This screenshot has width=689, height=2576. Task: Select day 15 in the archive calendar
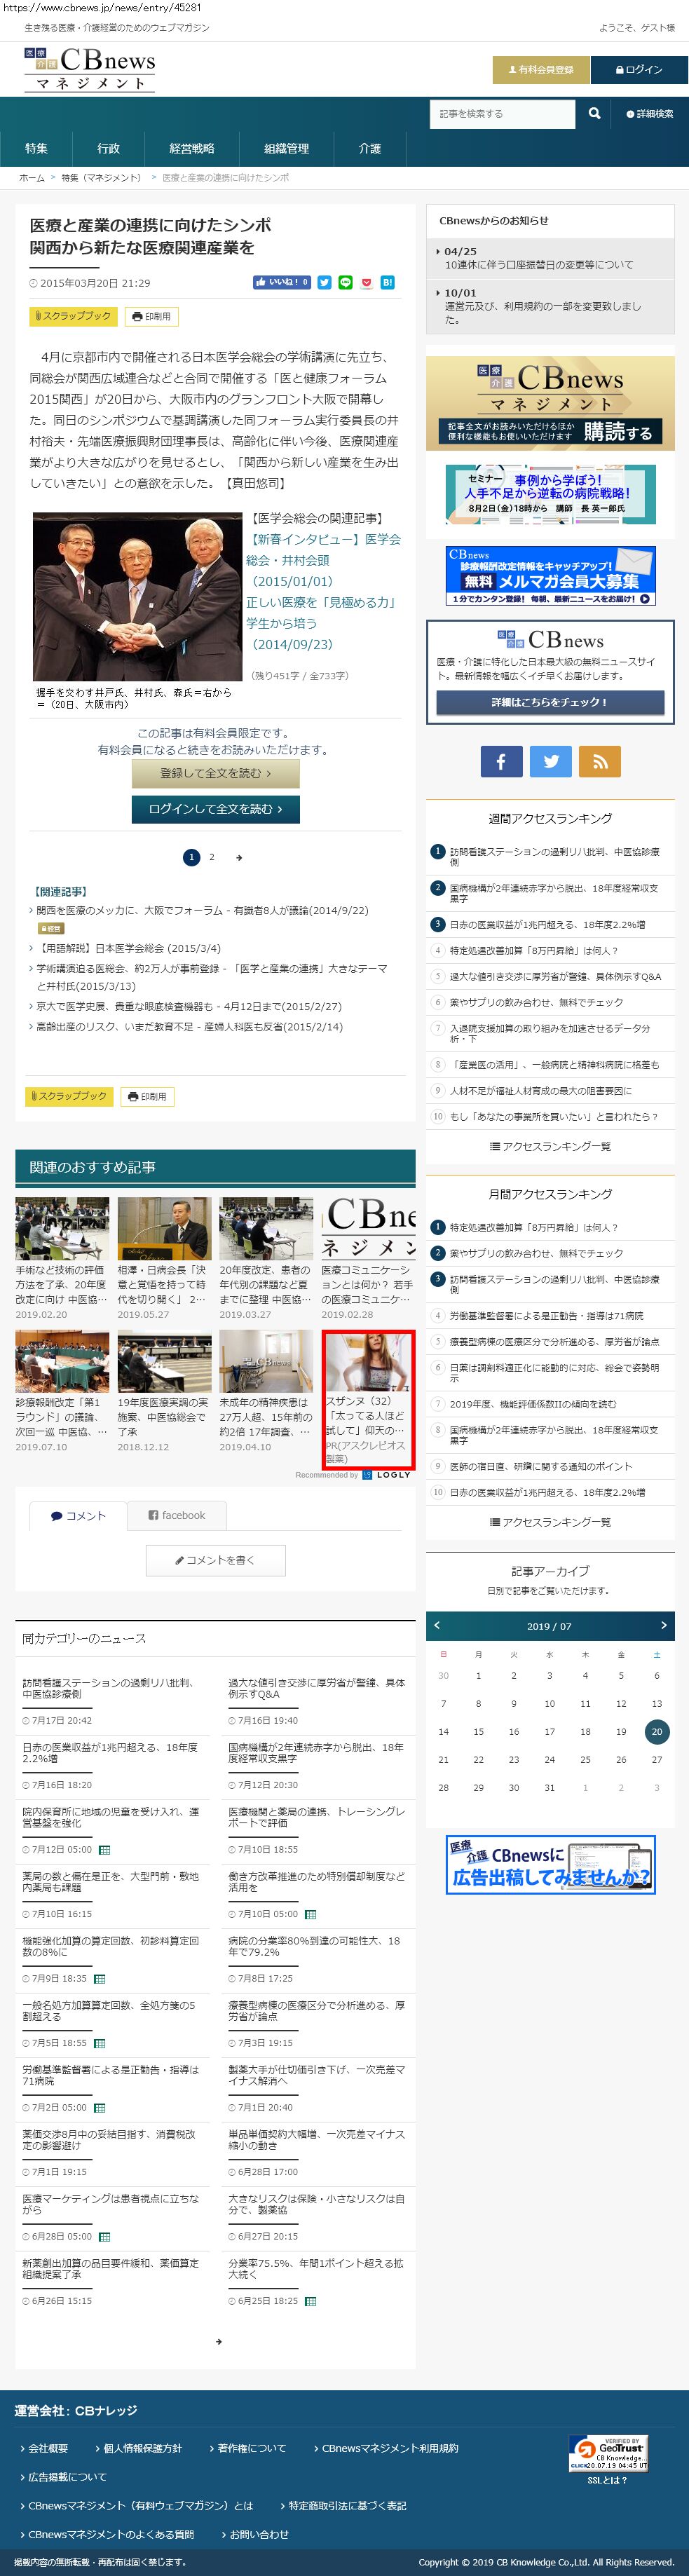(x=478, y=1731)
